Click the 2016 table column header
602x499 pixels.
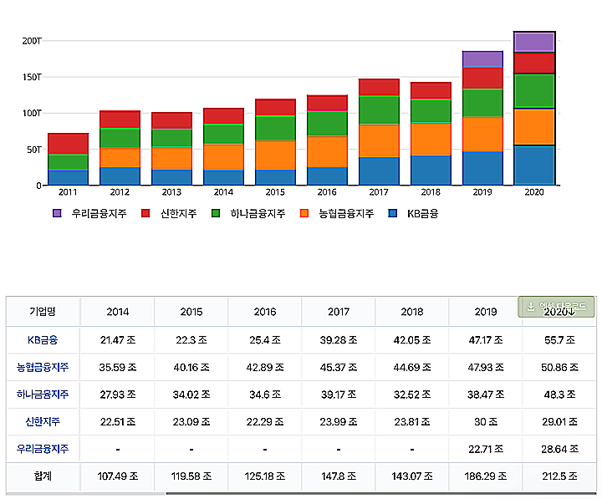tap(265, 312)
